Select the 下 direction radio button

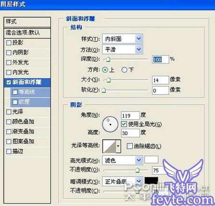pyautogui.click(x=124, y=70)
